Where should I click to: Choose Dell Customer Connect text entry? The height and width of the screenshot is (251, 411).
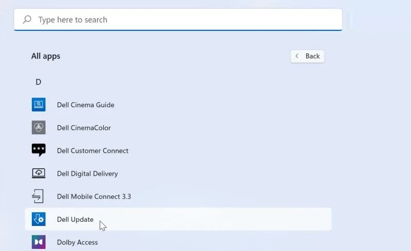tap(92, 151)
